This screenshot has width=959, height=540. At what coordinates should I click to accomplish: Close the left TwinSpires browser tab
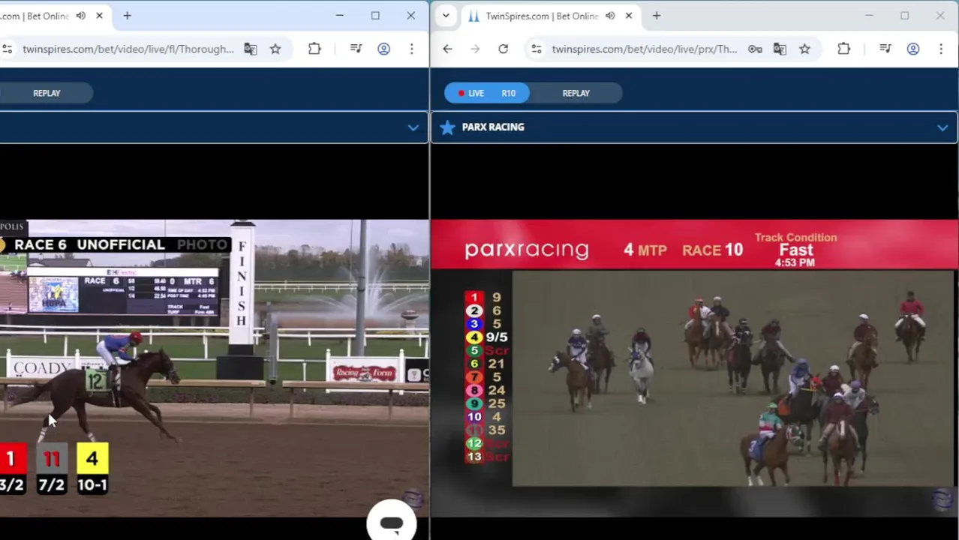pyautogui.click(x=99, y=16)
